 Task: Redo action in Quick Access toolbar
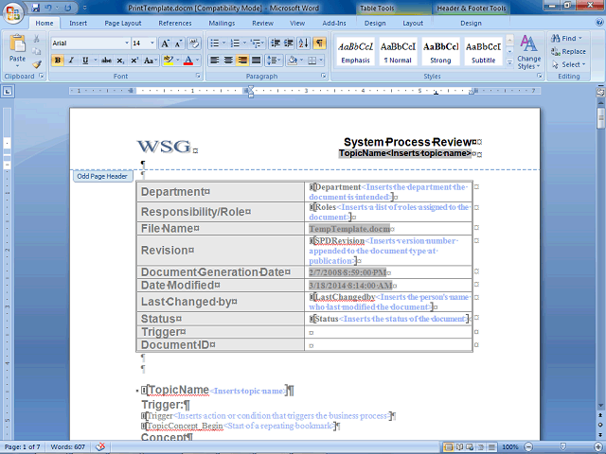67,8
